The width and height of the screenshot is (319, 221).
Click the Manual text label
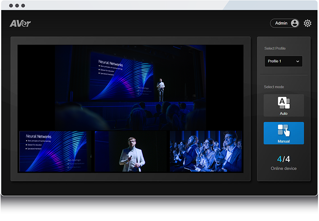tap(284, 141)
